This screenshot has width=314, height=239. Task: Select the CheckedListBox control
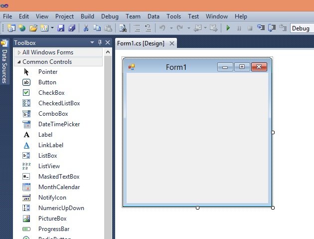(x=58, y=103)
